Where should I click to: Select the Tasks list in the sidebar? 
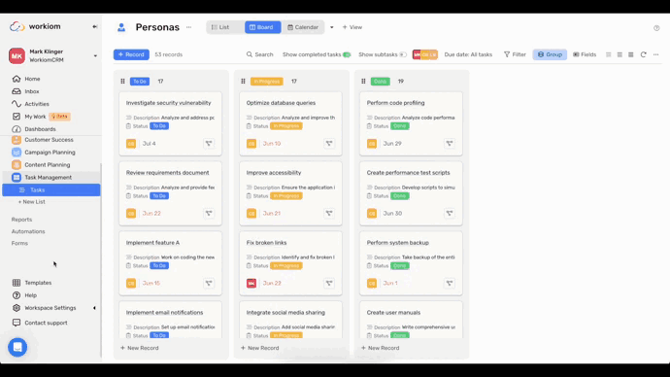[x=51, y=189]
